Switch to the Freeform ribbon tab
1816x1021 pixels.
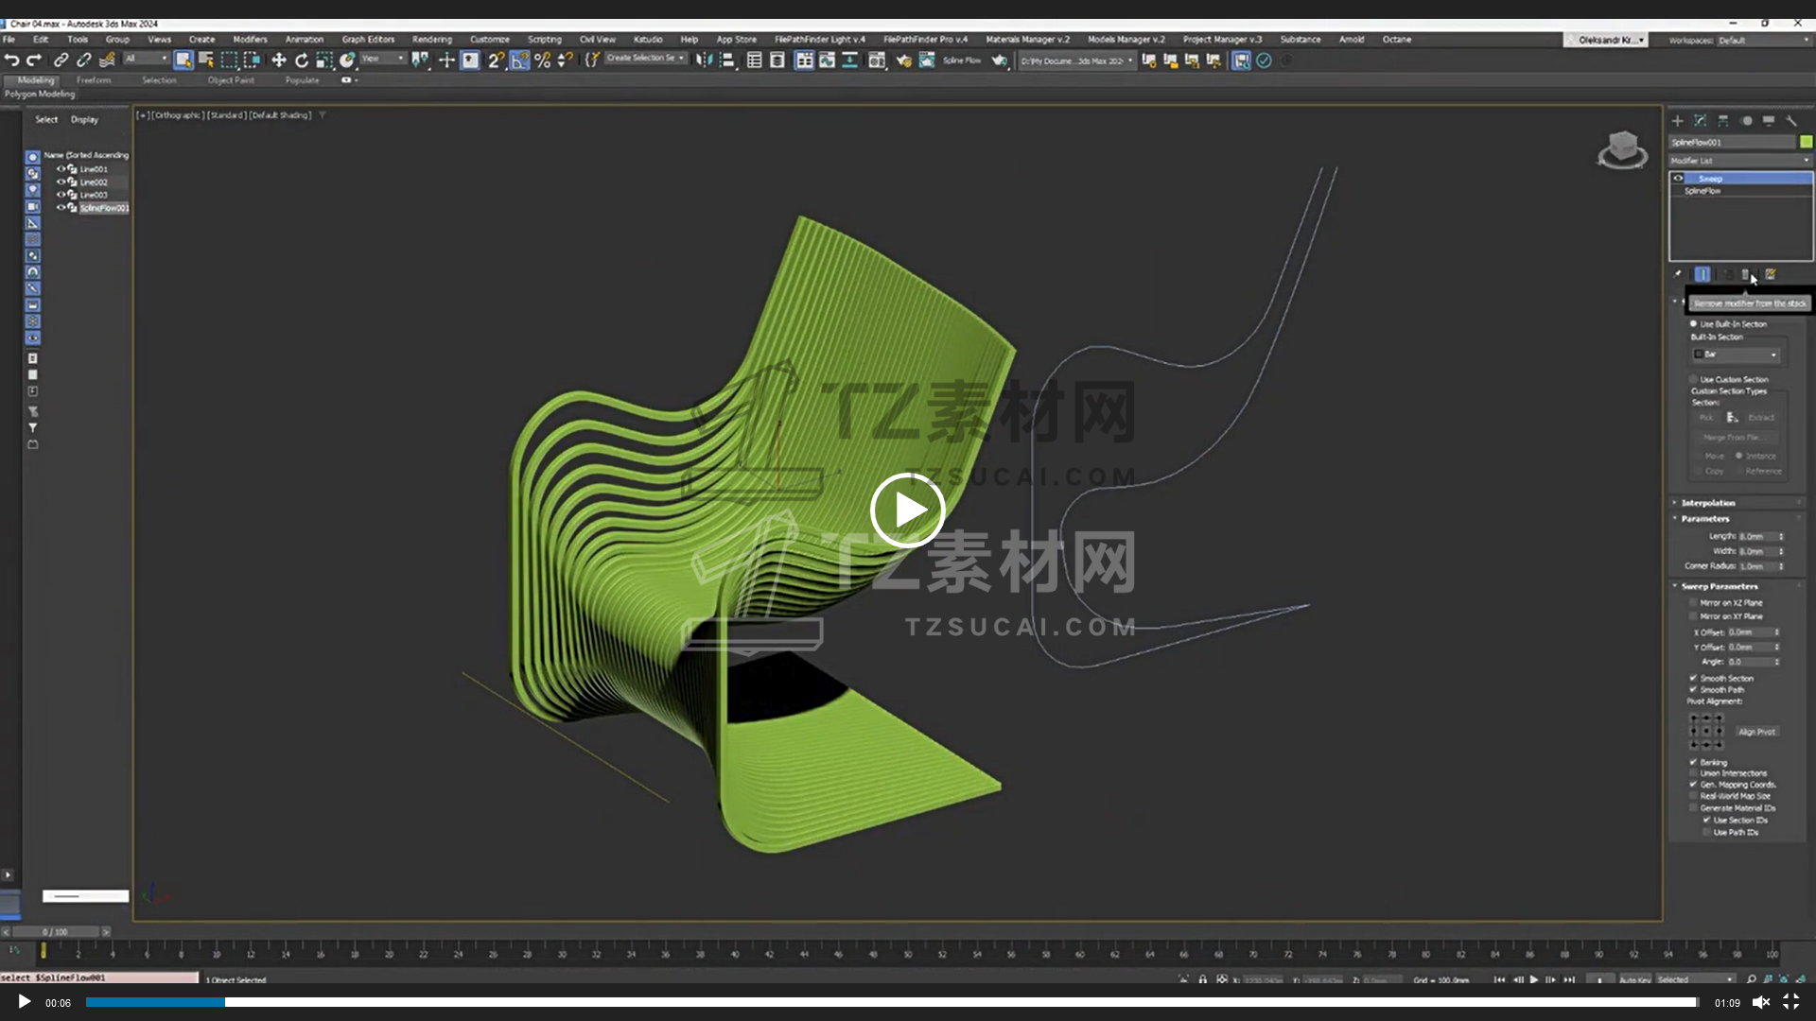(94, 80)
